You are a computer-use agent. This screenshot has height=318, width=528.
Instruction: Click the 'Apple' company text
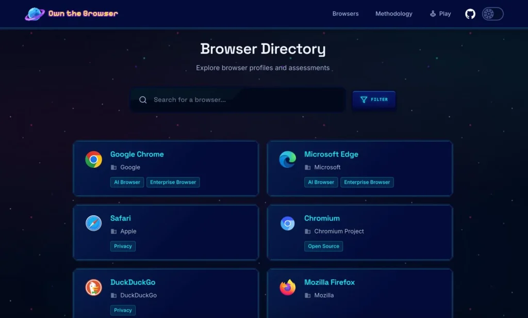point(128,231)
